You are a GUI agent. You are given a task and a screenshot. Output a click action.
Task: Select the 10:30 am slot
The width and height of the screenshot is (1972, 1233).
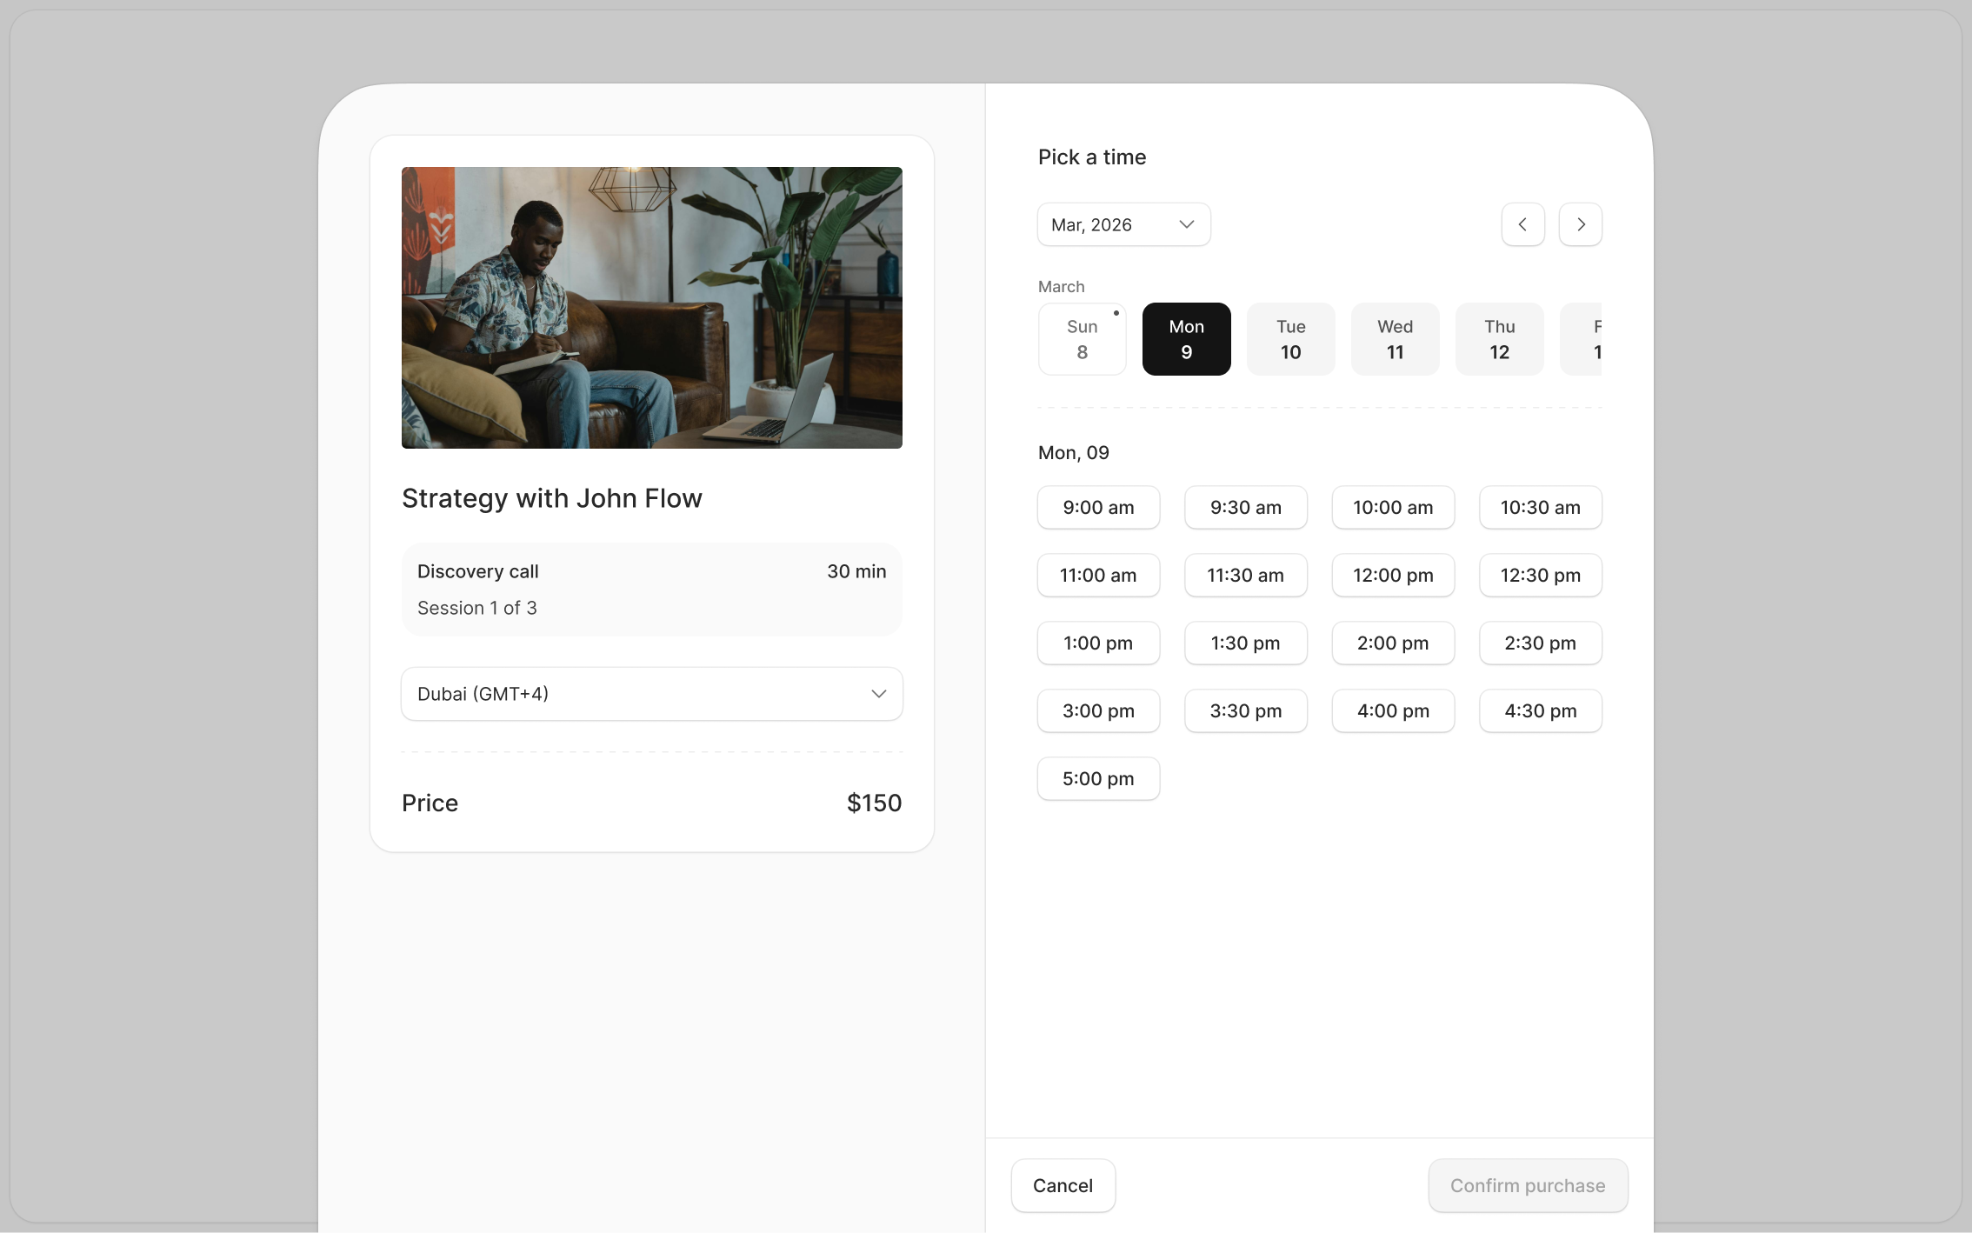click(1540, 508)
